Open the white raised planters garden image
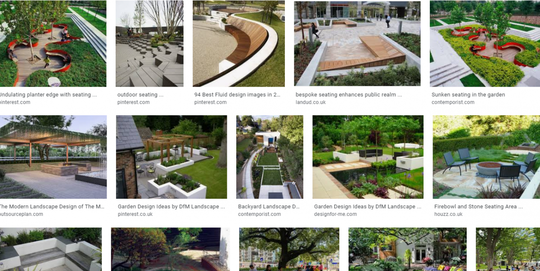Screen dimensions: 540x271 171,157
